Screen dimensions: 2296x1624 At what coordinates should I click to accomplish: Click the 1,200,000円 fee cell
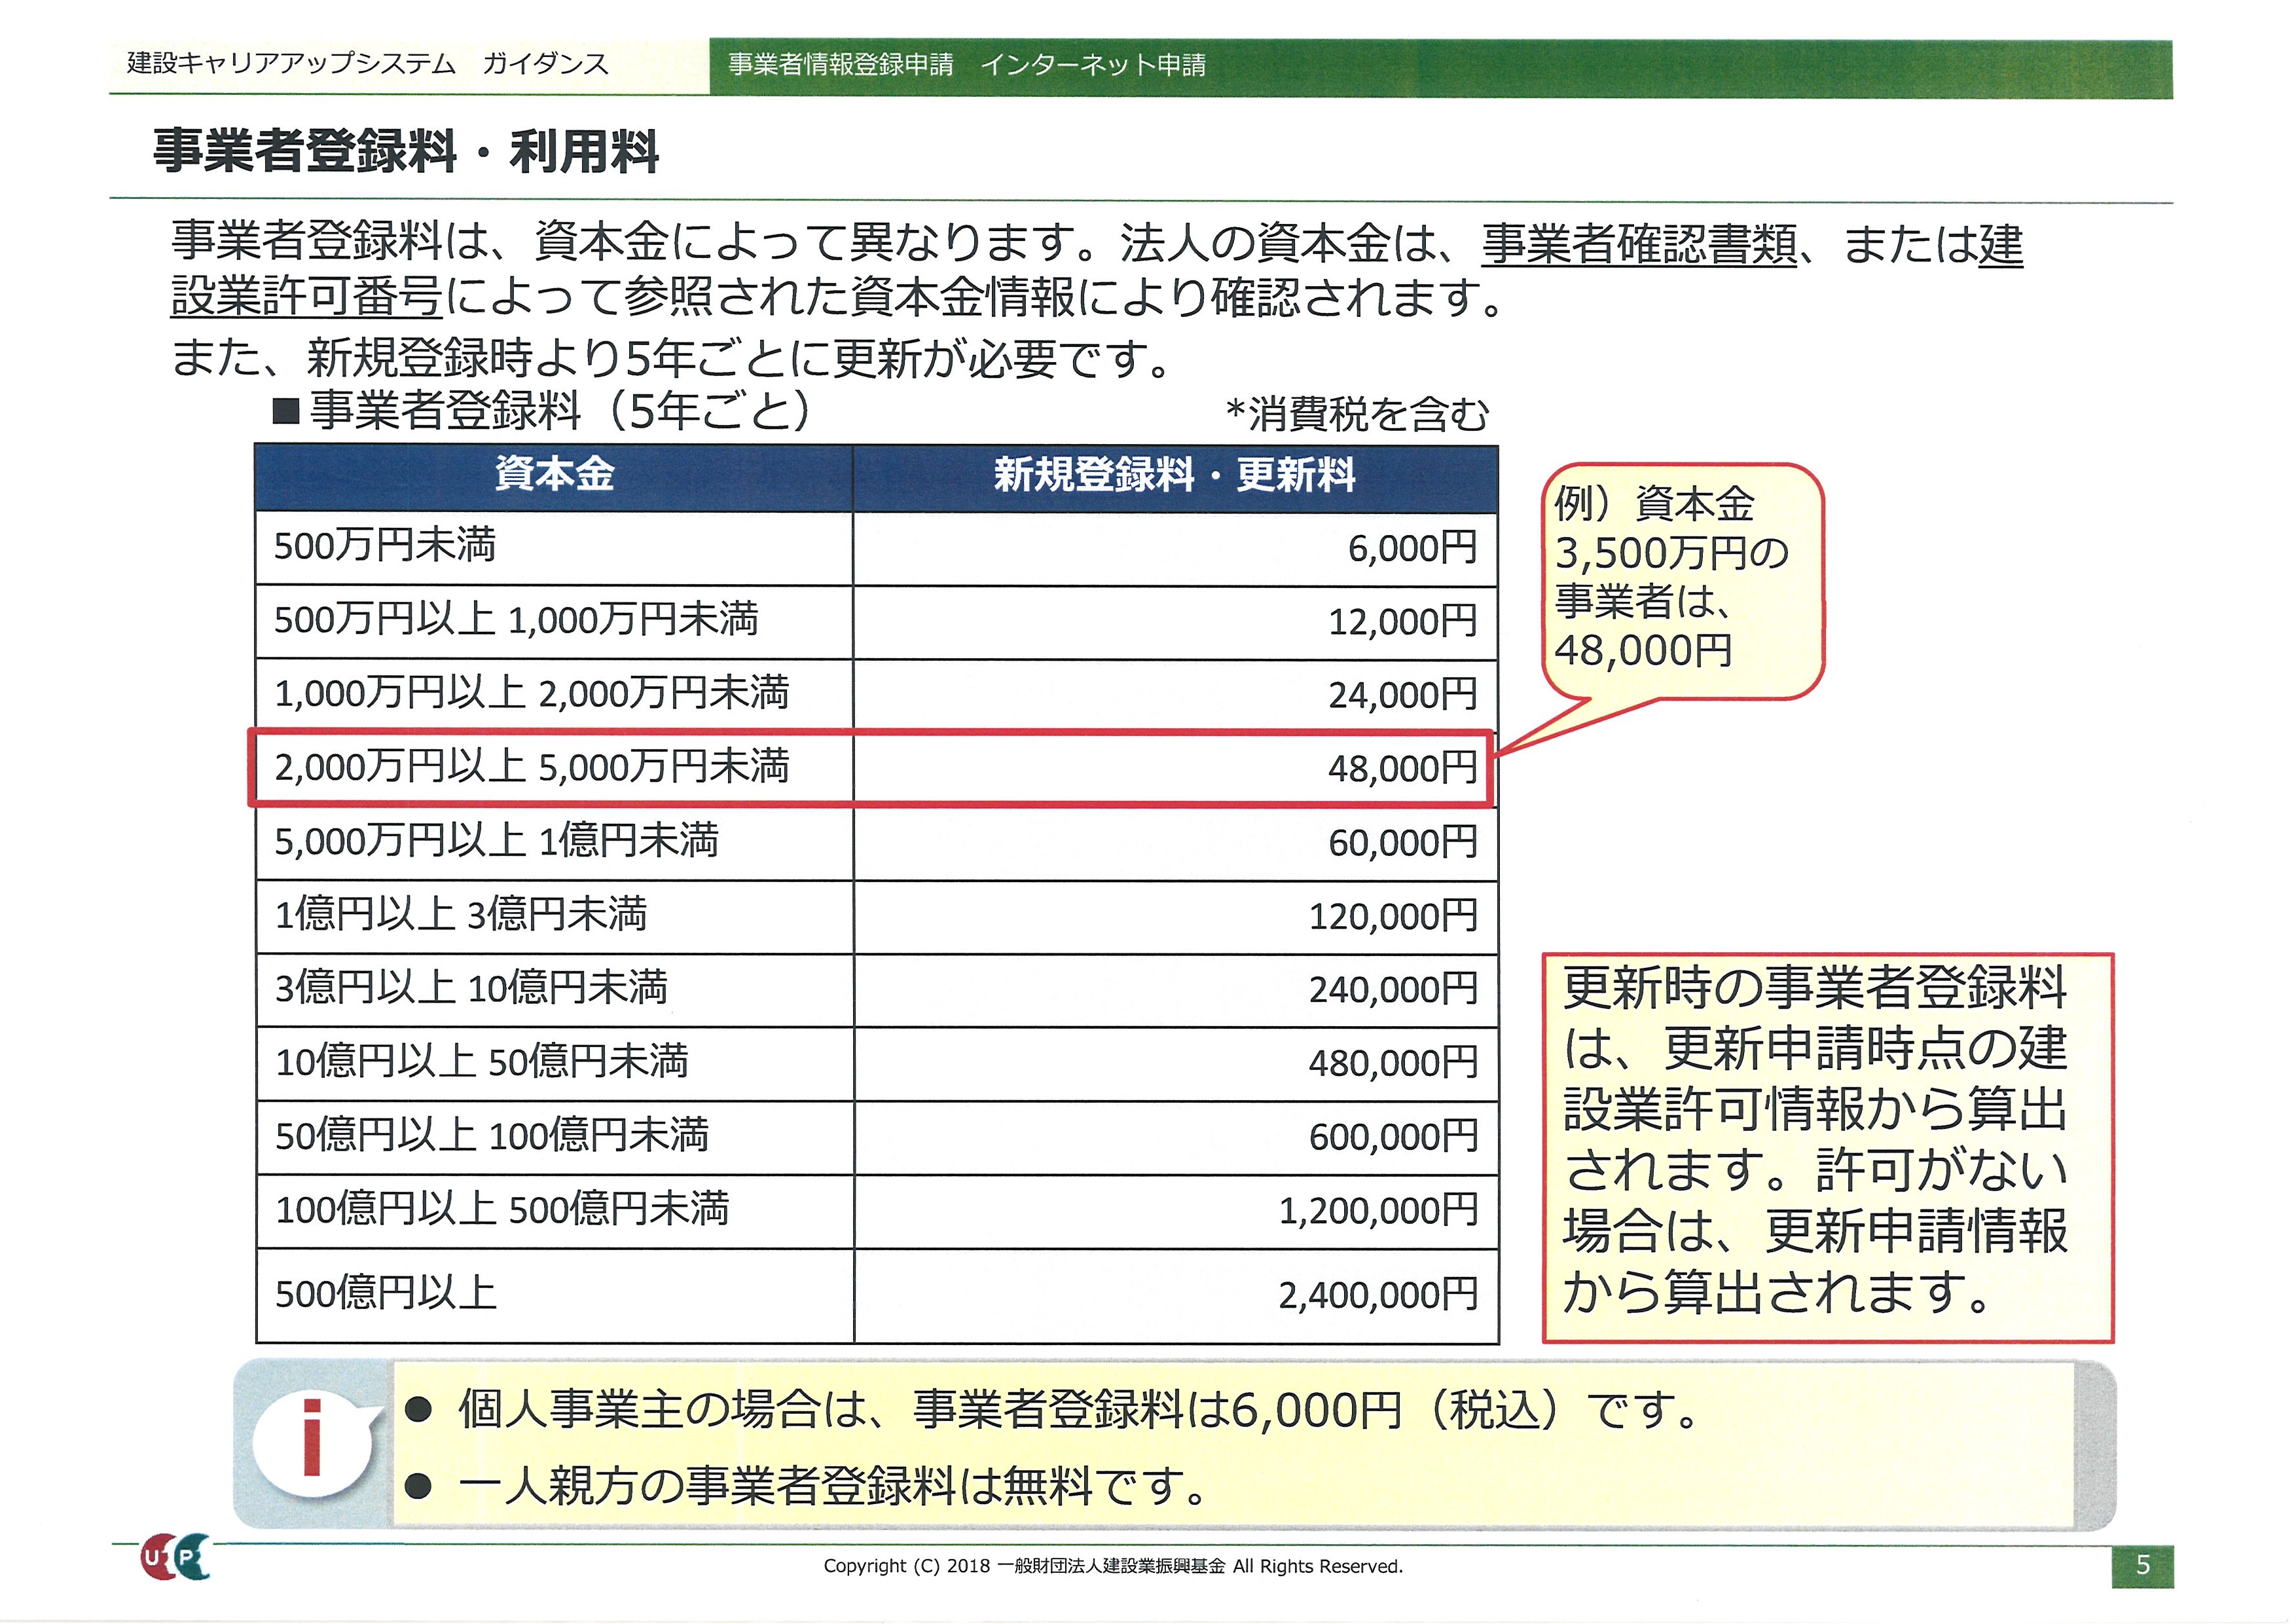[1175, 1211]
